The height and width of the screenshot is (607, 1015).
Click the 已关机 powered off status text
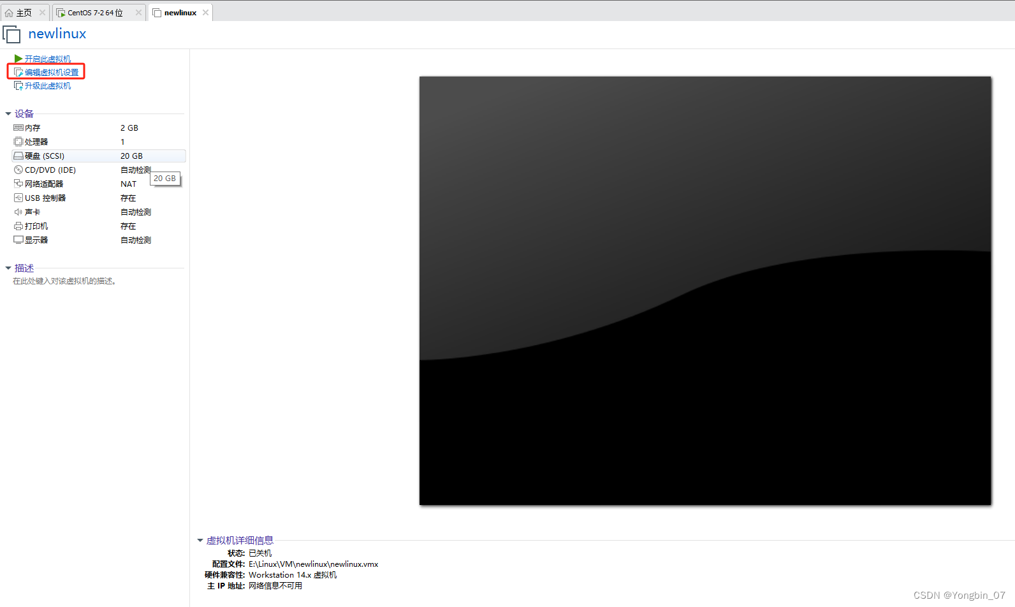point(260,553)
